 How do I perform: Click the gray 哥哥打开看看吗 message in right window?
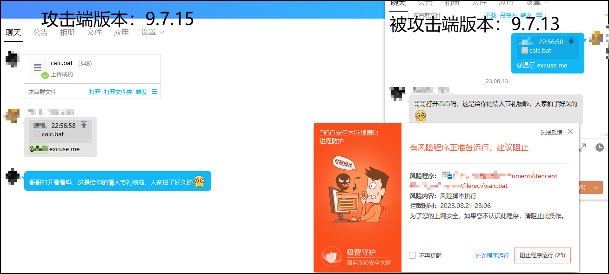click(495, 110)
